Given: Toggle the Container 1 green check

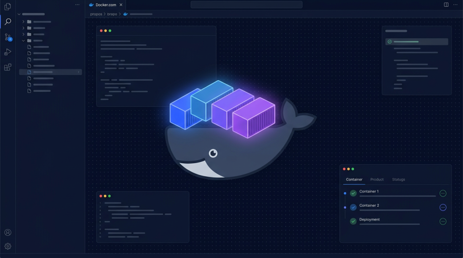Looking at the screenshot, I should (x=353, y=193).
